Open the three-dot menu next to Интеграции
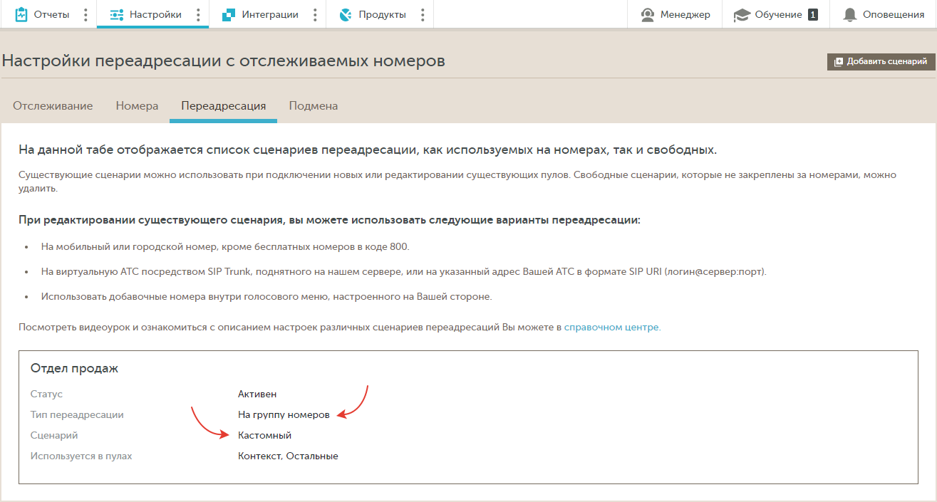937x502 pixels. pyautogui.click(x=315, y=14)
